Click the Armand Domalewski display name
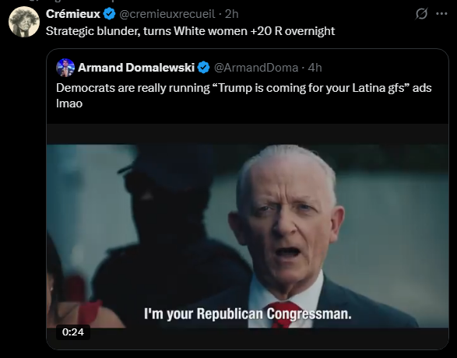The width and height of the screenshot is (457, 358). [x=136, y=68]
